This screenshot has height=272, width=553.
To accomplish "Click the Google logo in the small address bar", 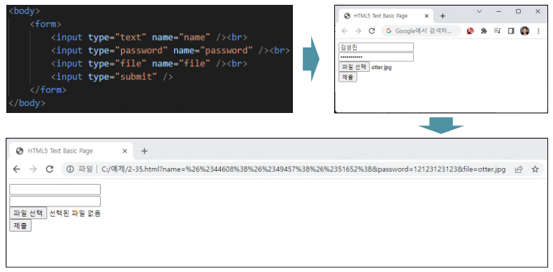I will (x=389, y=31).
